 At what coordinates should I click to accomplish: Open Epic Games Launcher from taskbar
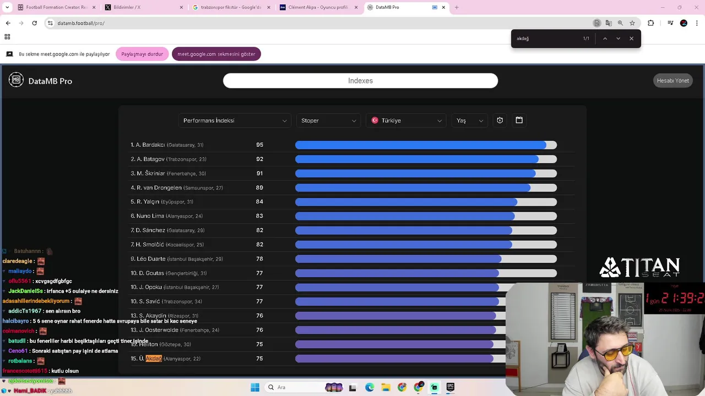tap(451, 387)
